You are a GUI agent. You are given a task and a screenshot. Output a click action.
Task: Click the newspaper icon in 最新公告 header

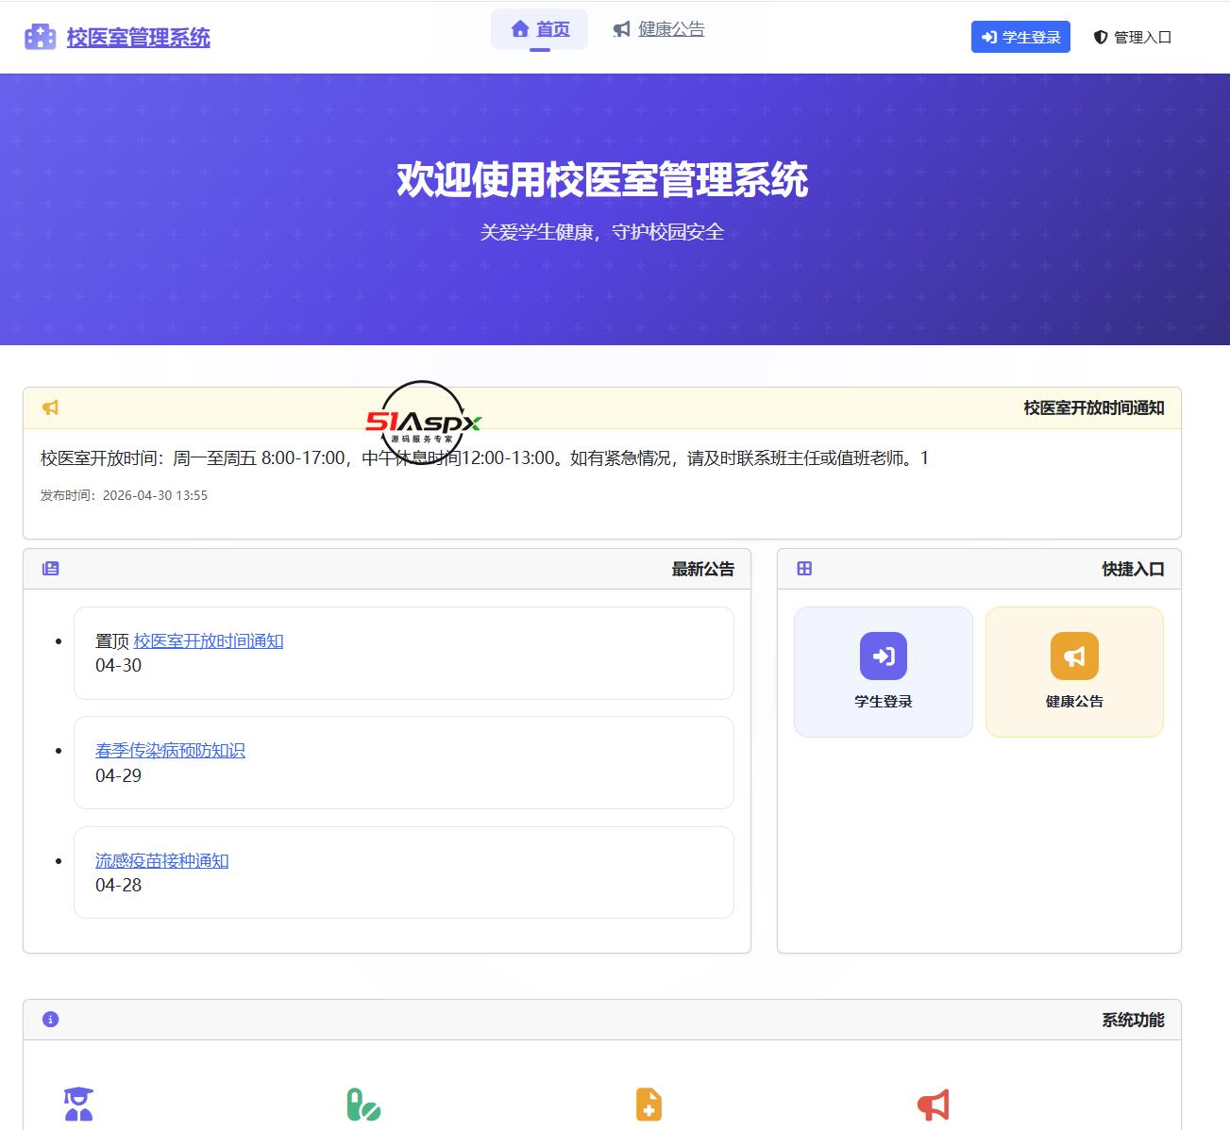coord(50,569)
